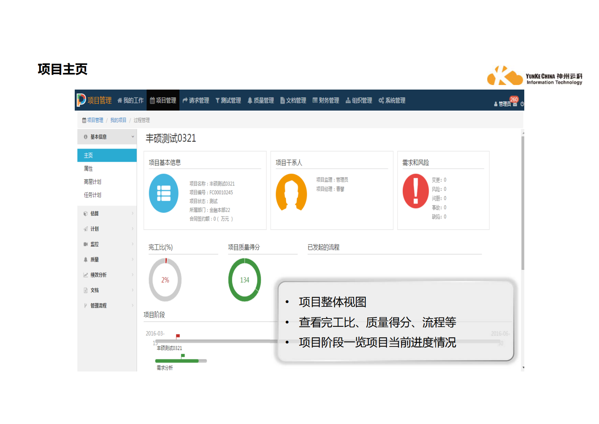Open 请求管理 menu

196,101
